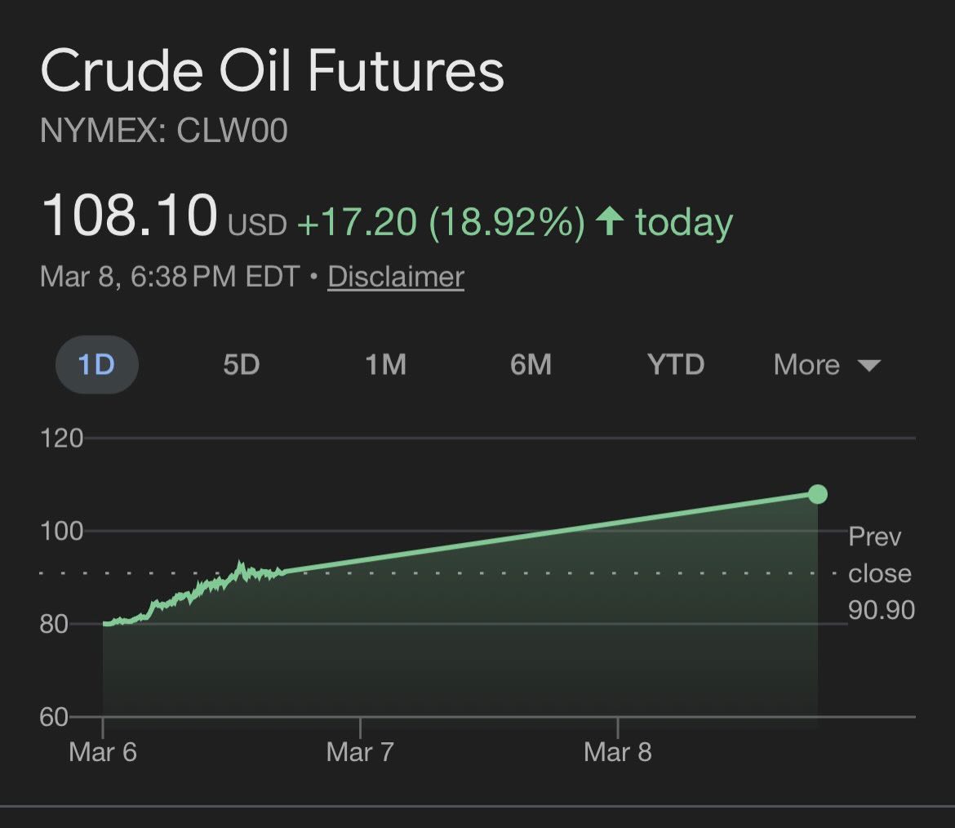
Task: Click the Mar 7 axis label
Action: [359, 752]
